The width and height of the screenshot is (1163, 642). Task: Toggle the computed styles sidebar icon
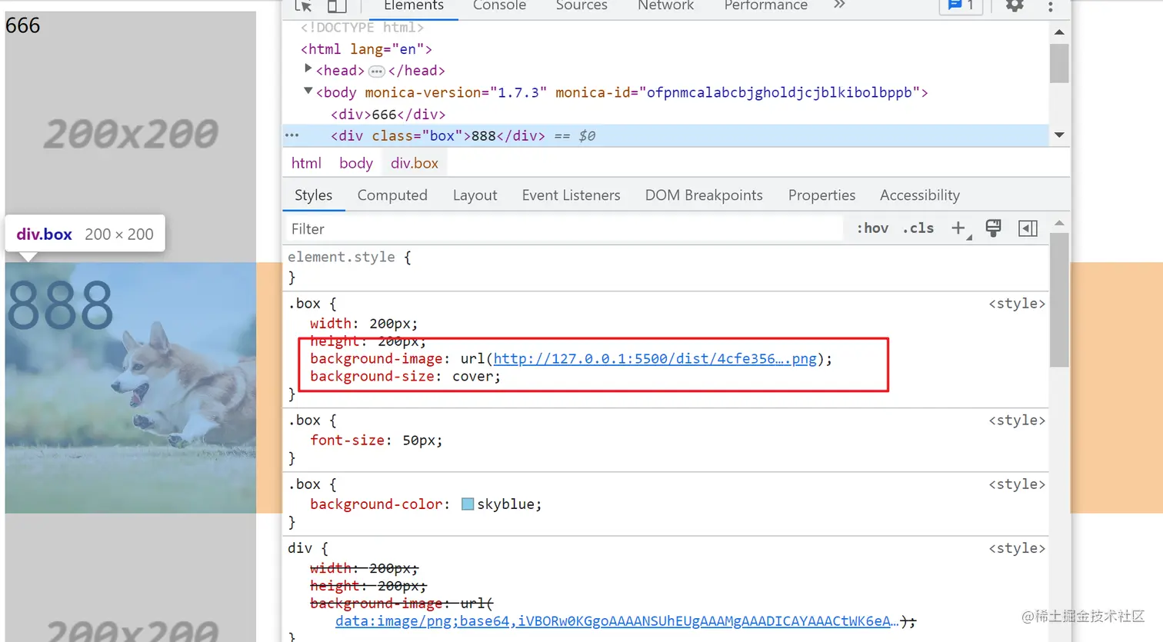tap(1028, 228)
